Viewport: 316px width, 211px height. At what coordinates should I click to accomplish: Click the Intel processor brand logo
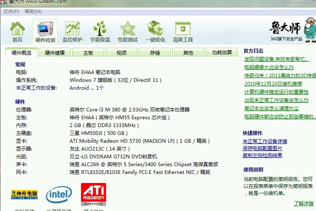click(59, 195)
